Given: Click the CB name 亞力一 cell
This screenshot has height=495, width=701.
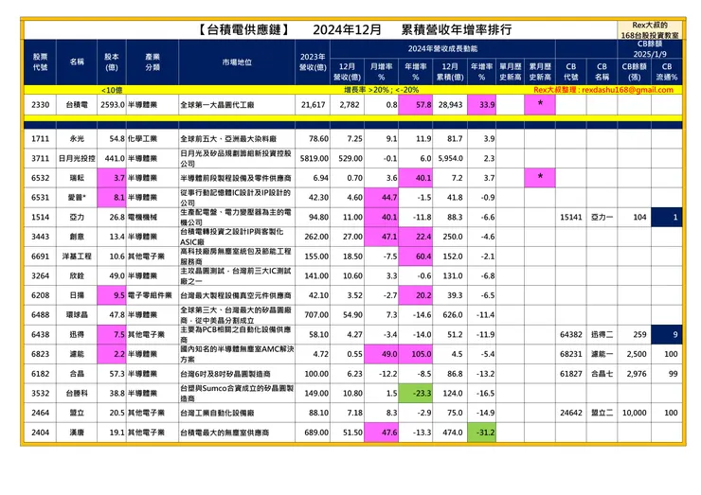Looking at the screenshot, I should (x=602, y=217).
